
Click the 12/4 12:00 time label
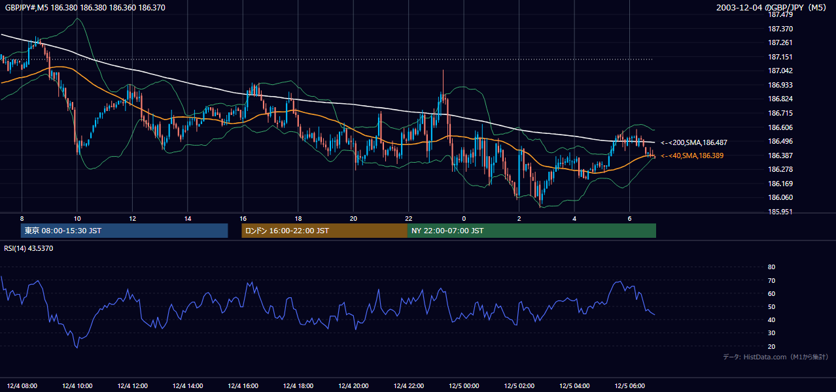point(133,385)
